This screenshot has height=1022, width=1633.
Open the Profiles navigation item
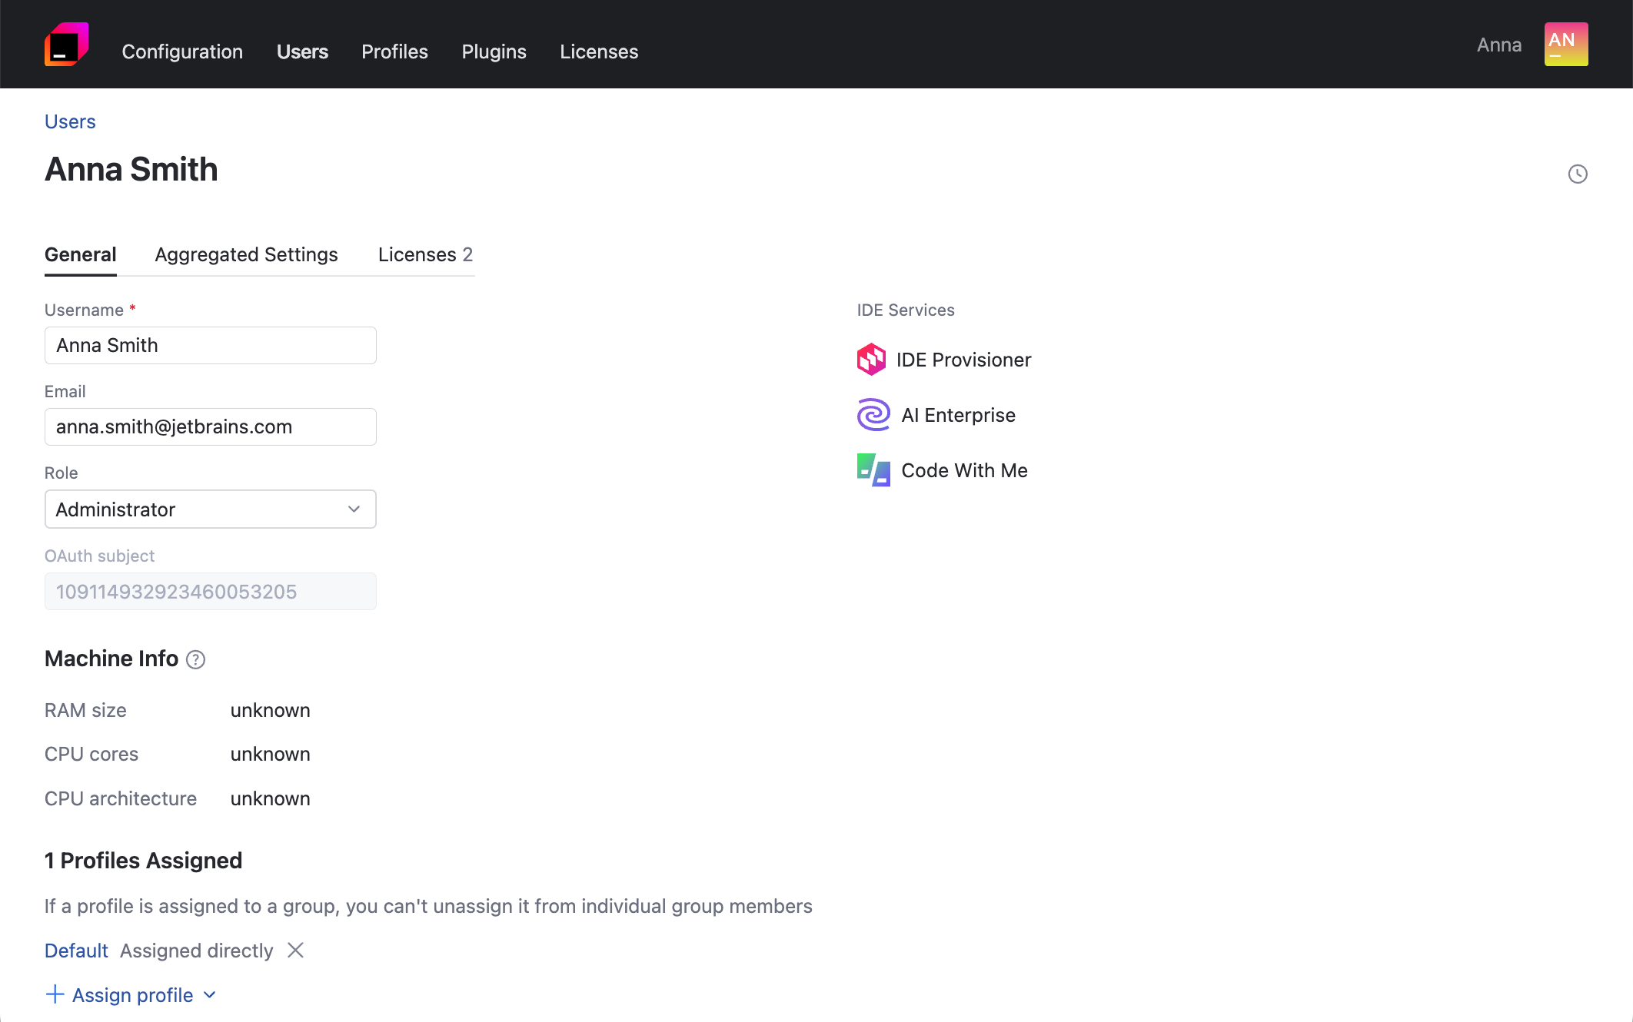pyautogui.click(x=394, y=51)
